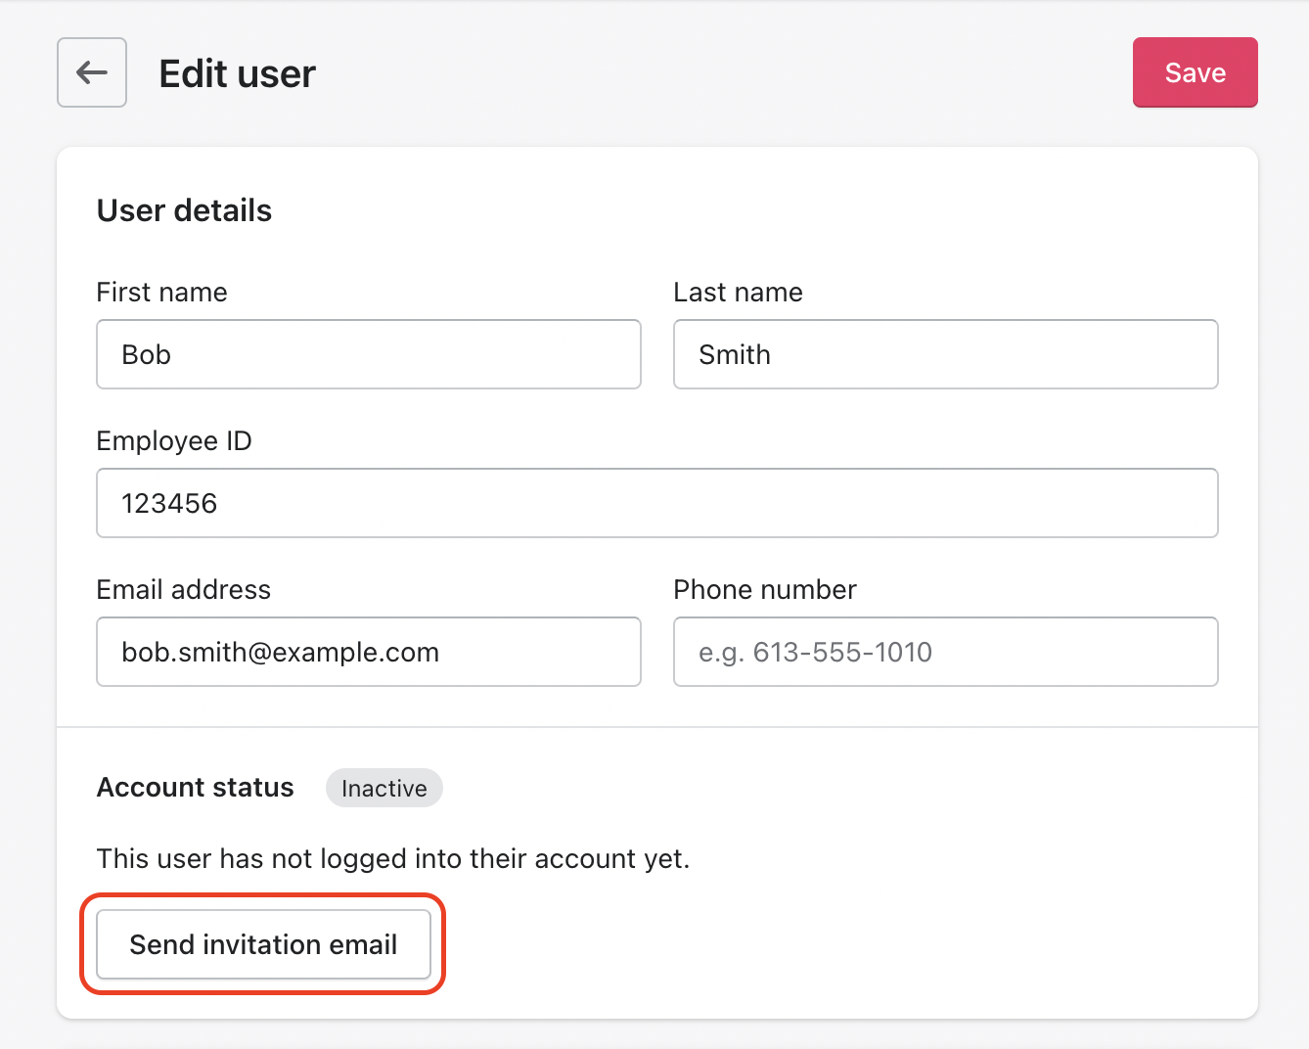This screenshot has width=1309, height=1049.
Task: Click the "Account status" heading text
Action: tap(195, 788)
